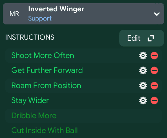Select the Cut Inside With Ball instruction
The height and width of the screenshot is (138, 167).
tap(44, 131)
